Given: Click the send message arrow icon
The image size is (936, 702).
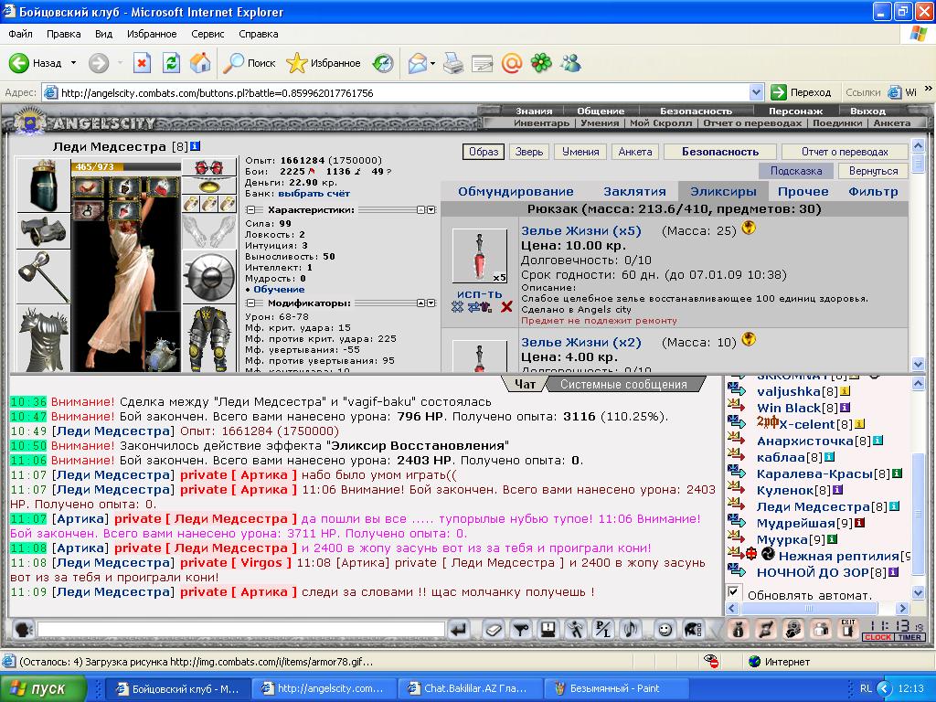Looking at the screenshot, I should 459,629.
